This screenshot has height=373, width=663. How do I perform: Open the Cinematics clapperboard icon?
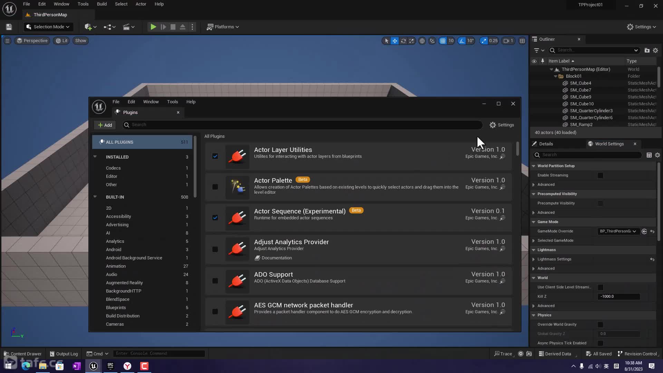(128, 27)
